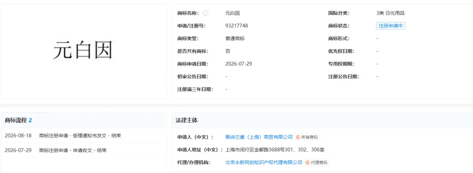Click the 注册满三年日期 label
Image resolution: width=473 pixels, height=173 pixels.
(195, 89)
